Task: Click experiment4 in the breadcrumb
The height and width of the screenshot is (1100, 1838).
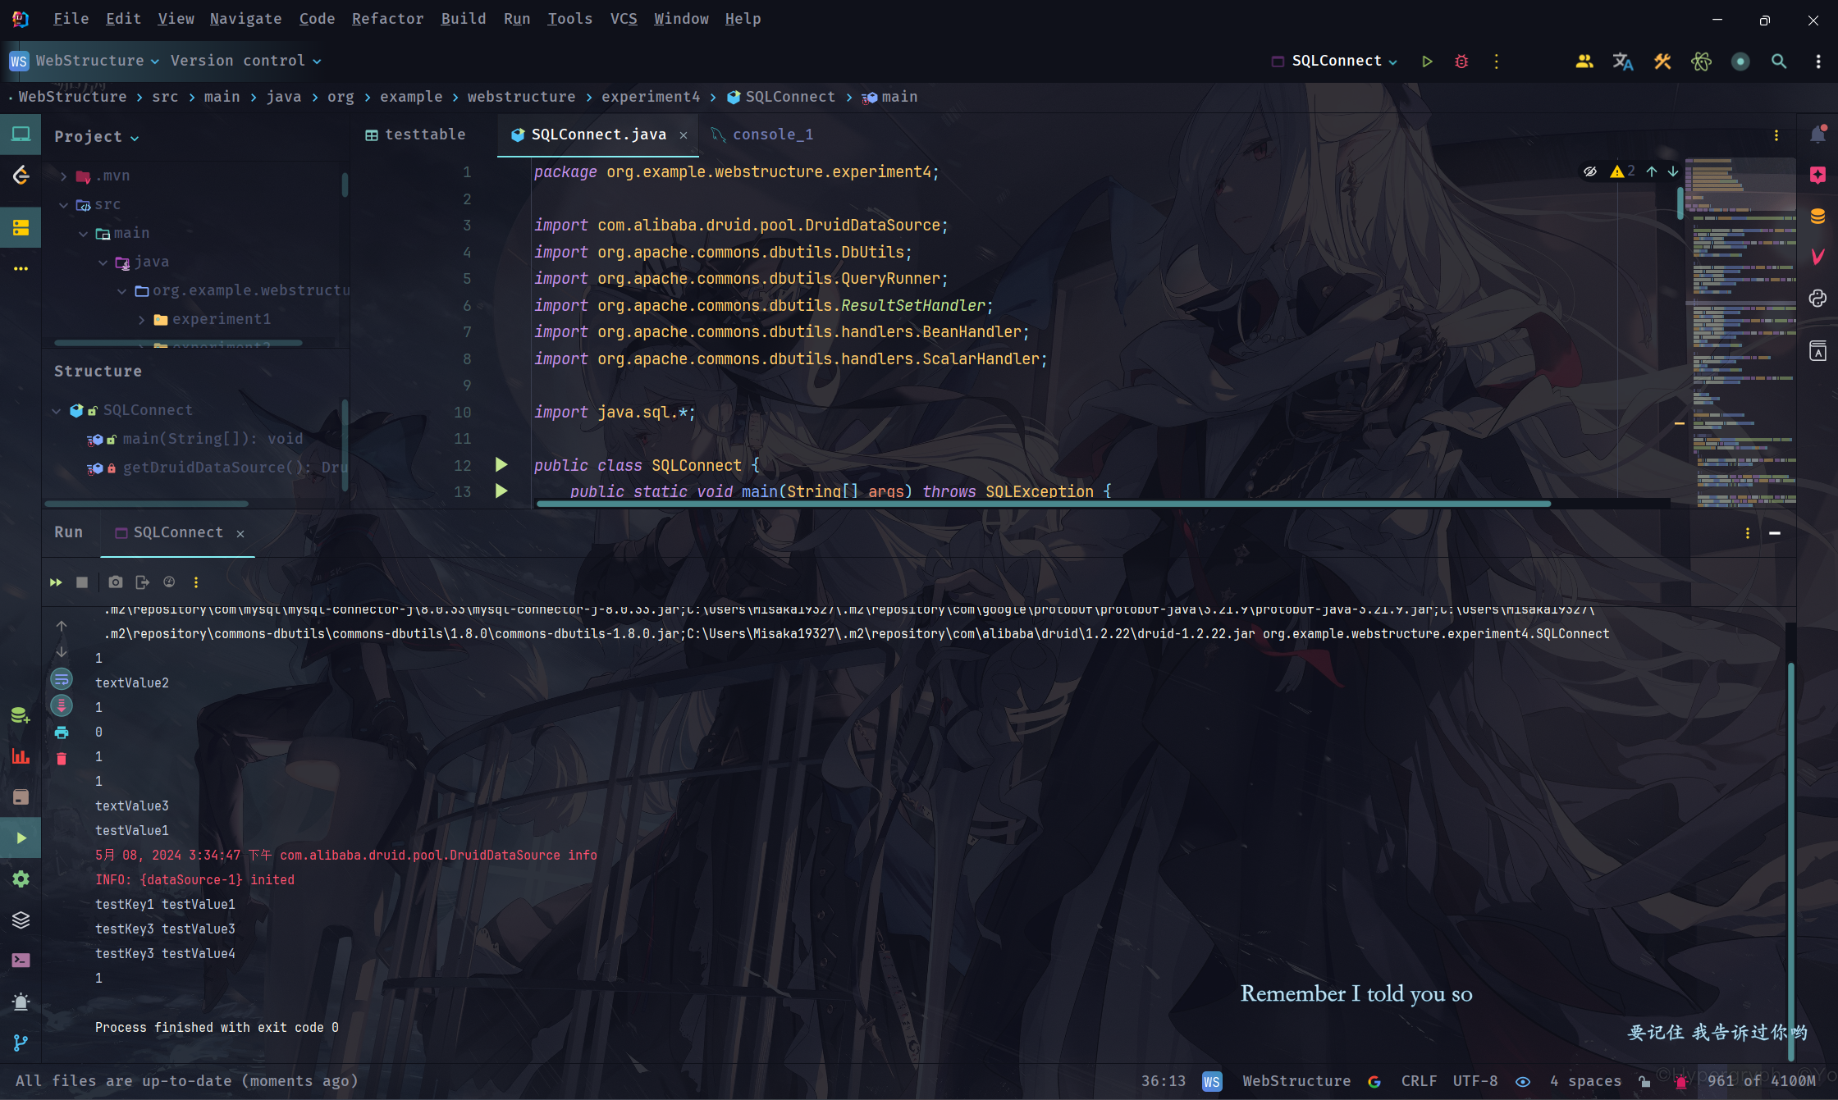Action: tap(651, 97)
